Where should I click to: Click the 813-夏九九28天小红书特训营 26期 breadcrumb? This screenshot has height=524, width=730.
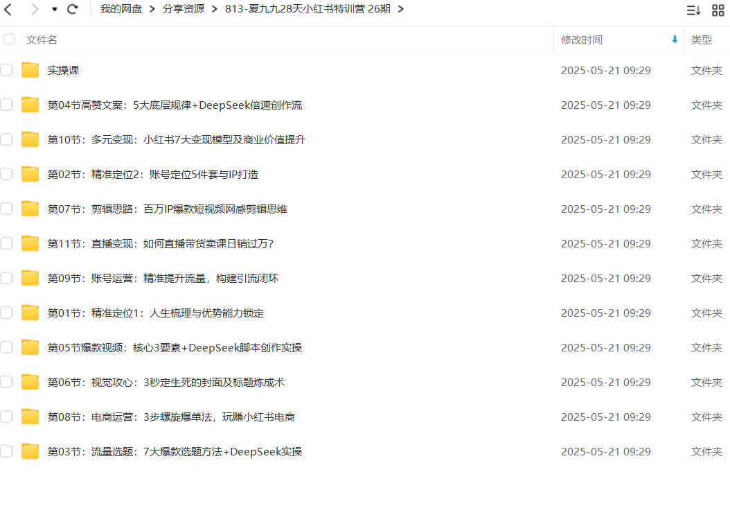tap(308, 9)
